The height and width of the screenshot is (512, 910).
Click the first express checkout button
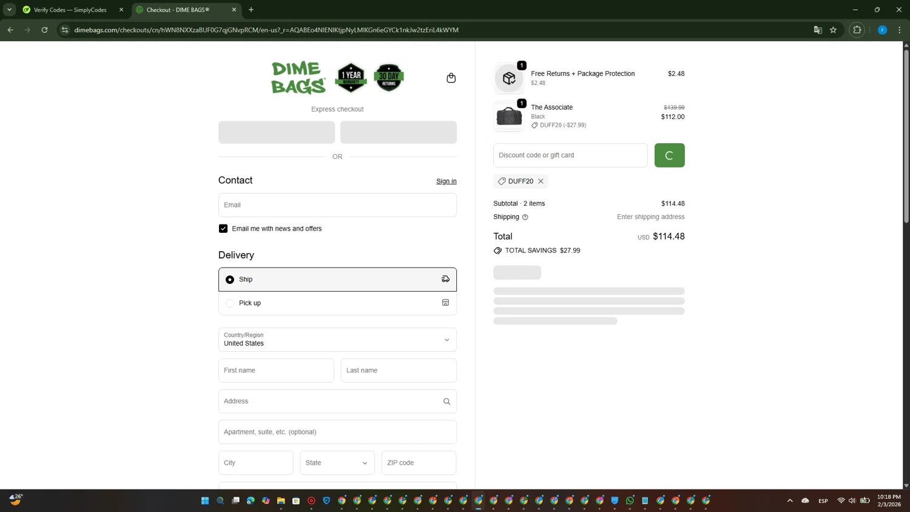point(277,132)
